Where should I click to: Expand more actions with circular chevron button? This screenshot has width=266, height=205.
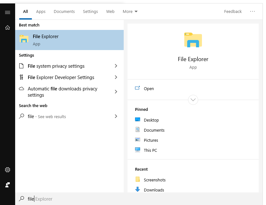tap(193, 100)
